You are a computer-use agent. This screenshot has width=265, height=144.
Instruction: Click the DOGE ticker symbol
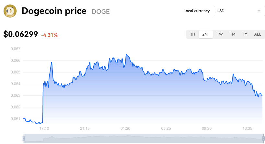(100, 12)
